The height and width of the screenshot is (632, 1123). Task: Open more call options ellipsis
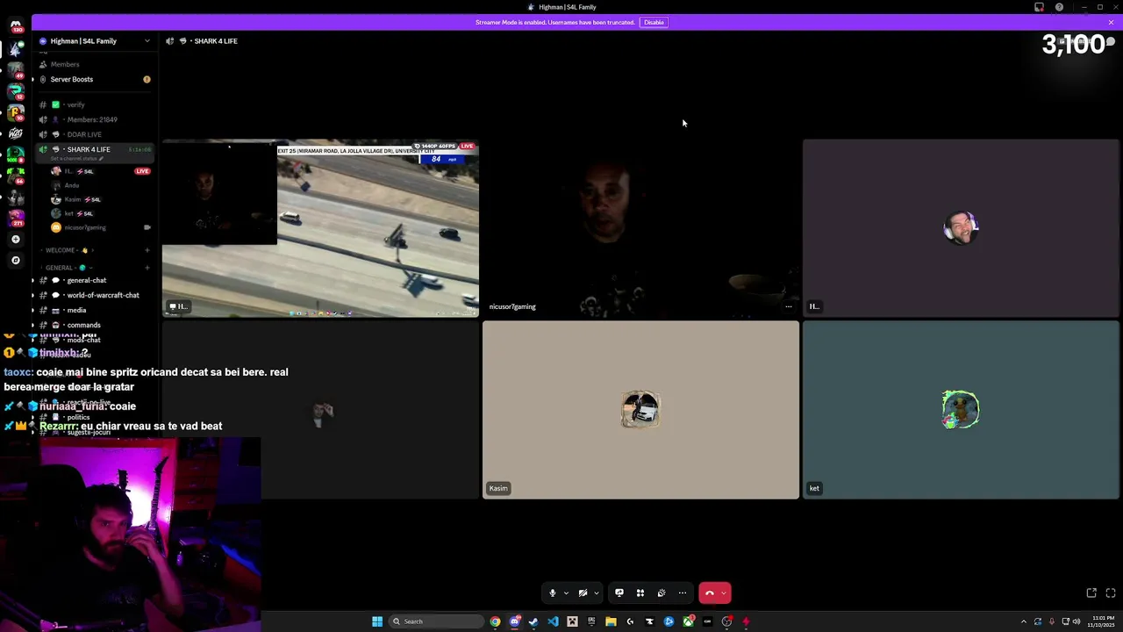(683, 593)
